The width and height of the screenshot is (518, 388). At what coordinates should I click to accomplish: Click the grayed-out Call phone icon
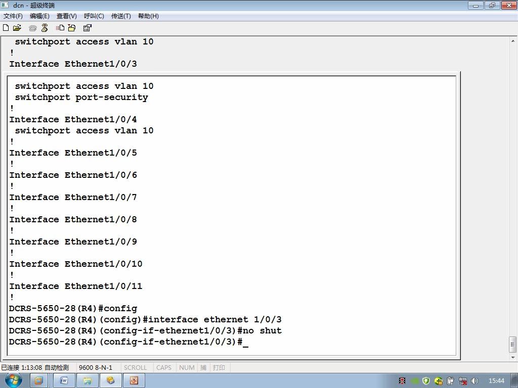click(33, 28)
